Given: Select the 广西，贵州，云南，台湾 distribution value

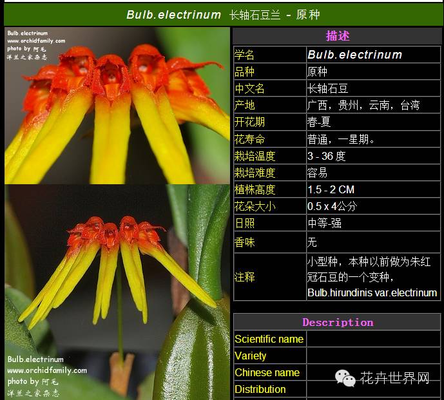Looking at the screenshot, I should pos(363,105).
